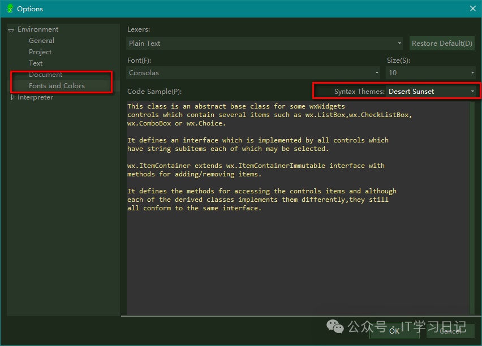Click inside the Code Sample text area
The width and height of the screenshot is (482, 346).
pos(297,254)
